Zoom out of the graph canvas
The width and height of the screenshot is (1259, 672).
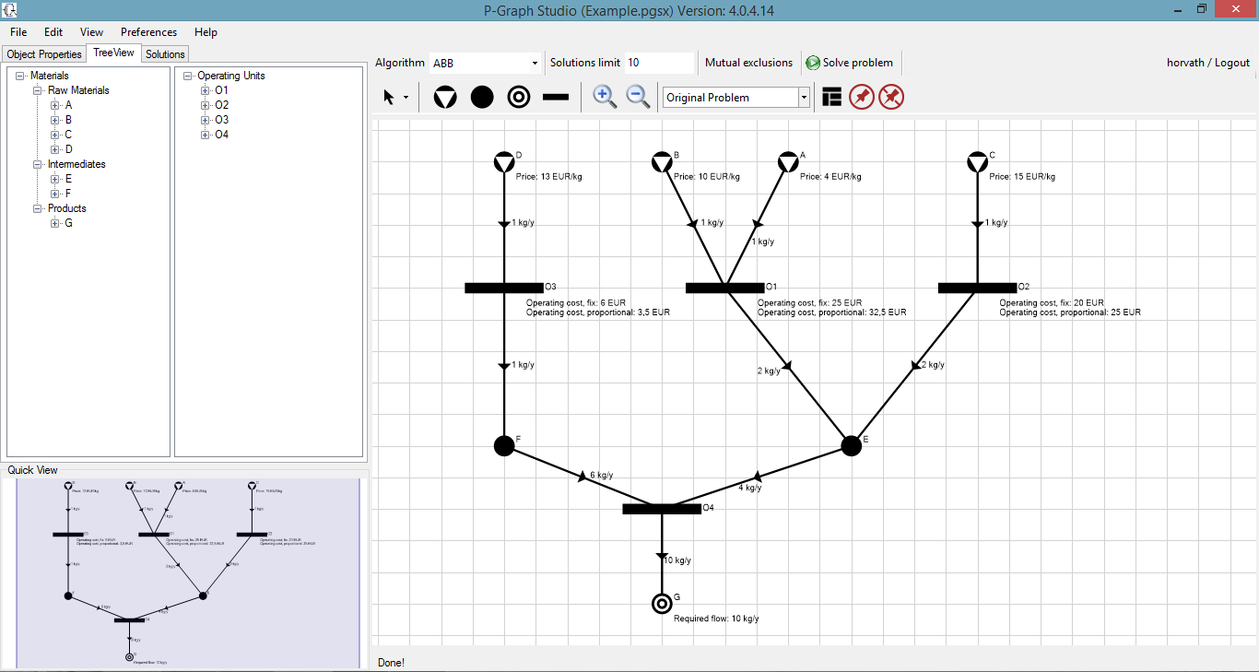coord(638,97)
